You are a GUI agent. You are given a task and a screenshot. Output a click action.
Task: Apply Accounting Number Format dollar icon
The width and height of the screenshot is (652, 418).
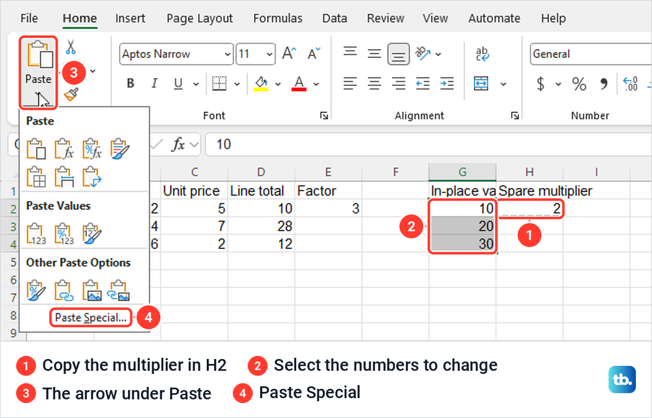coord(541,84)
